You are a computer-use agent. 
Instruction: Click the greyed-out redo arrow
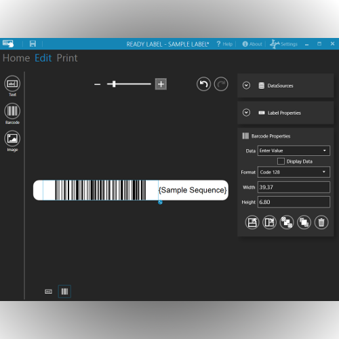[x=221, y=84]
